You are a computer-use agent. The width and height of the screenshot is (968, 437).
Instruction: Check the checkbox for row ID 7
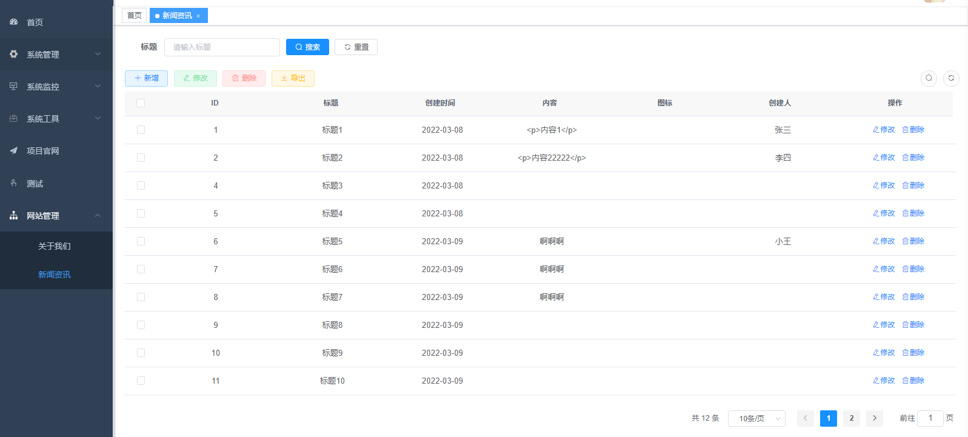[141, 269]
